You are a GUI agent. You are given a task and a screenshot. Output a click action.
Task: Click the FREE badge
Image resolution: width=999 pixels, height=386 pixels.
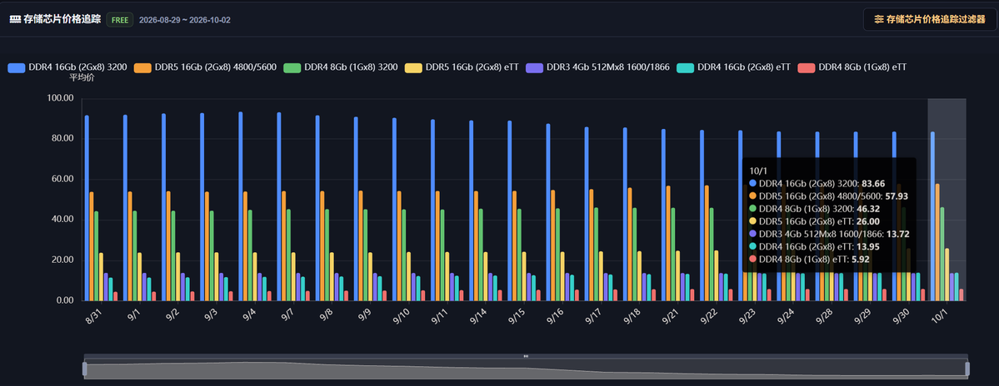[x=120, y=20]
